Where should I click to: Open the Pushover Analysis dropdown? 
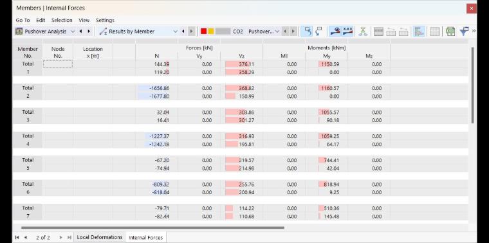[73, 32]
